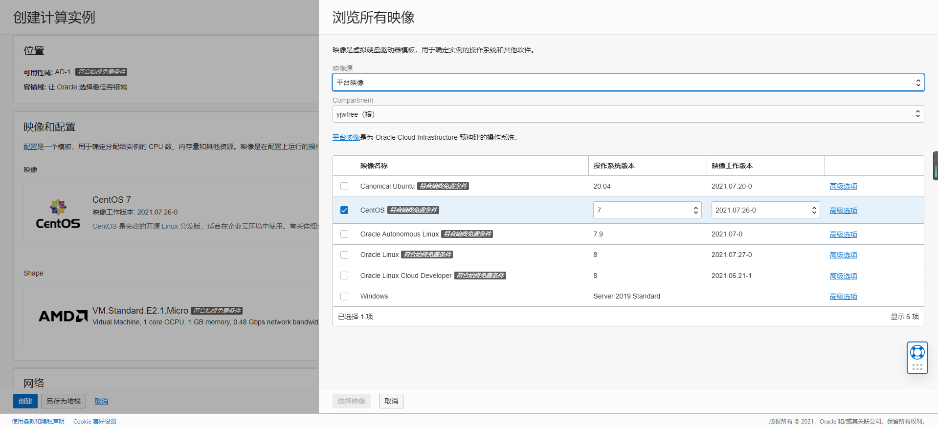Open 高级选项 for CentOS
Image resolution: width=938 pixels, height=426 pixels.
pos(843,211)
